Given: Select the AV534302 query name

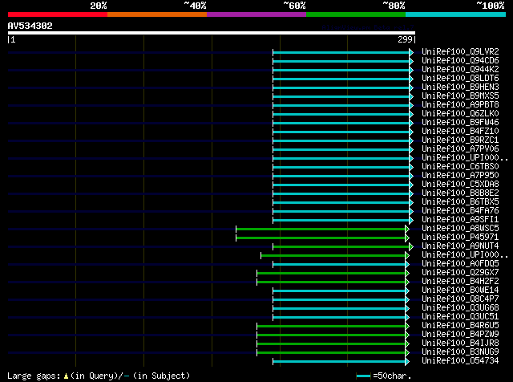Looking at the screenshot, I should (30, 26).
